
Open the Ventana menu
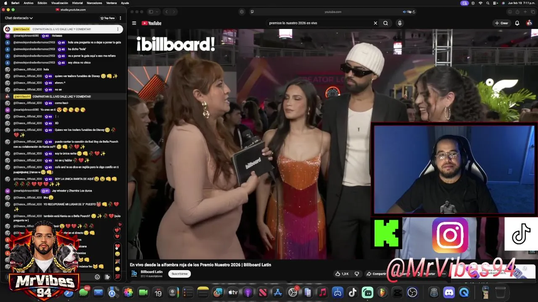pos(111,3)
